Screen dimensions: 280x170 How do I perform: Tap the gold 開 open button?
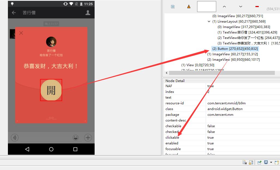[51, 90]
